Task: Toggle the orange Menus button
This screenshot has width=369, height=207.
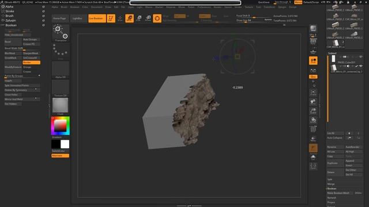Action: [x=298, y=2]
